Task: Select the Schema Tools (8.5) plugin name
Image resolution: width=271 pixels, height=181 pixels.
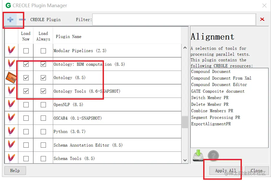Action: [x=74, y=158]
